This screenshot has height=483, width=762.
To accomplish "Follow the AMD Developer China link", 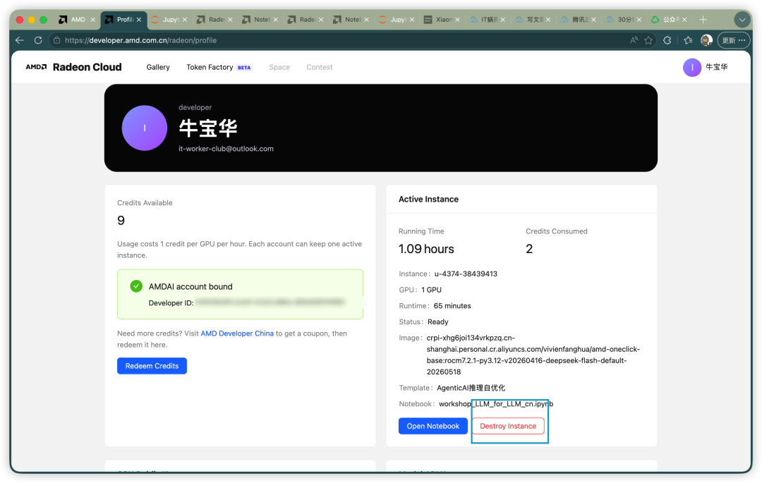I will tap(237, 334).
